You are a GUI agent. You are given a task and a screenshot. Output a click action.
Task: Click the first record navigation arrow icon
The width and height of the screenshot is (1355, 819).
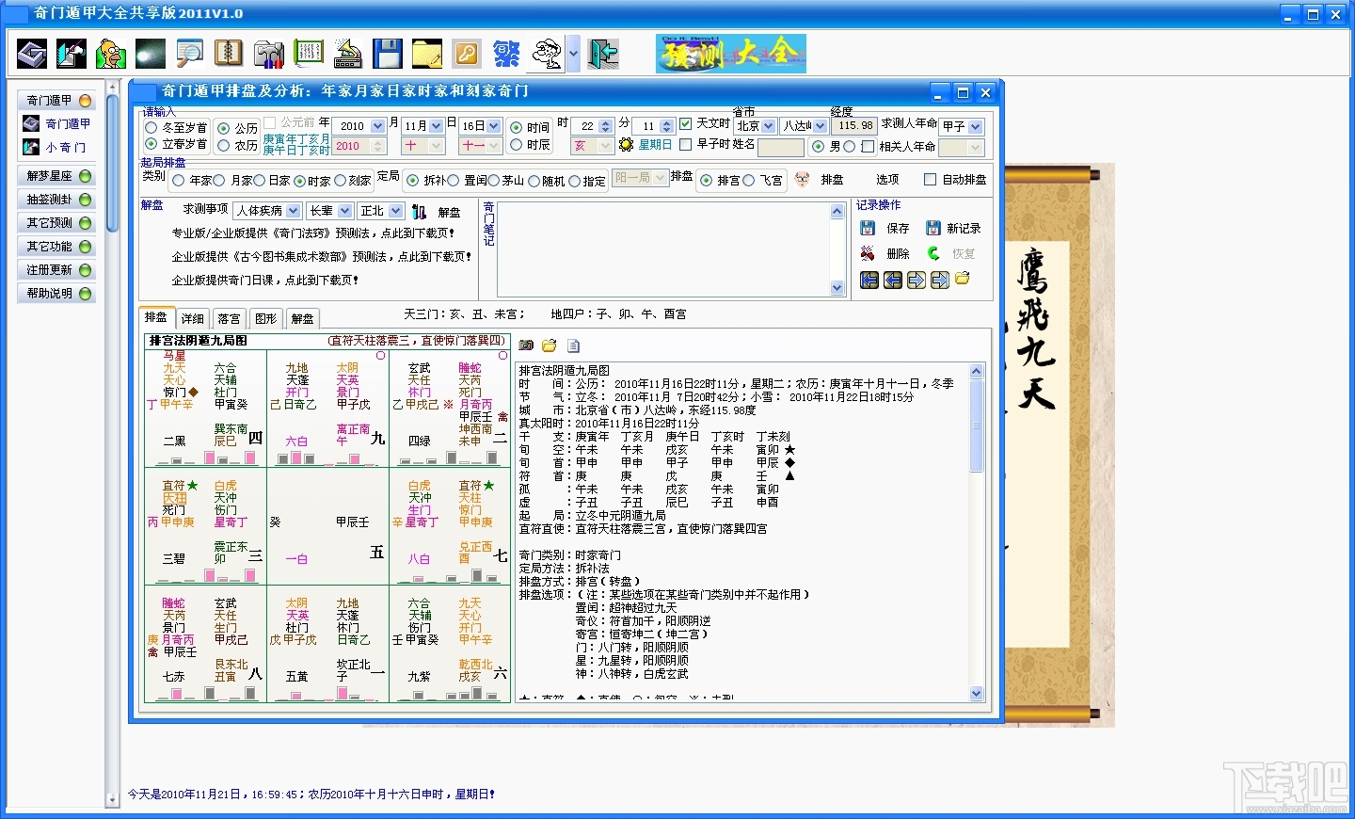pos(869,280)
